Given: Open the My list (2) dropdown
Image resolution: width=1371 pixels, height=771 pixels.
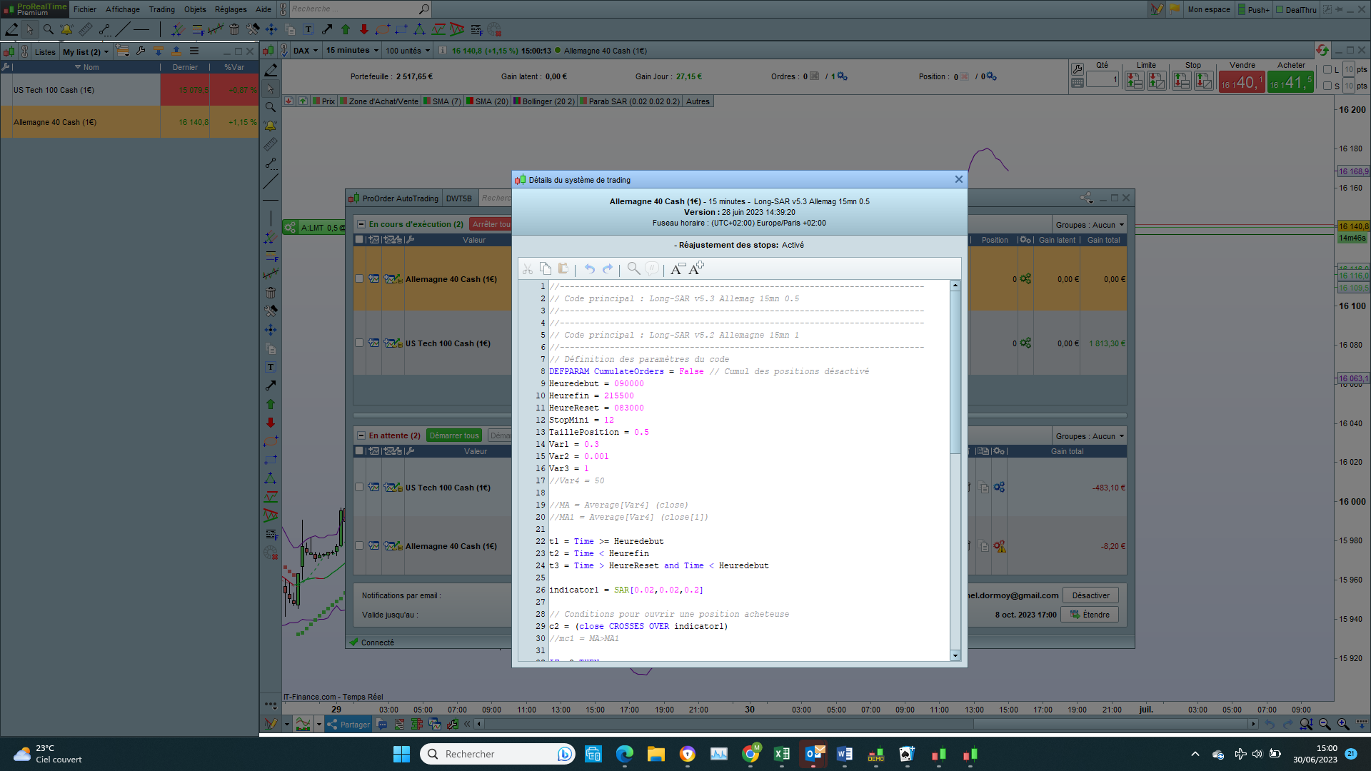Looking at the screenshot, I should click(86, 51).
